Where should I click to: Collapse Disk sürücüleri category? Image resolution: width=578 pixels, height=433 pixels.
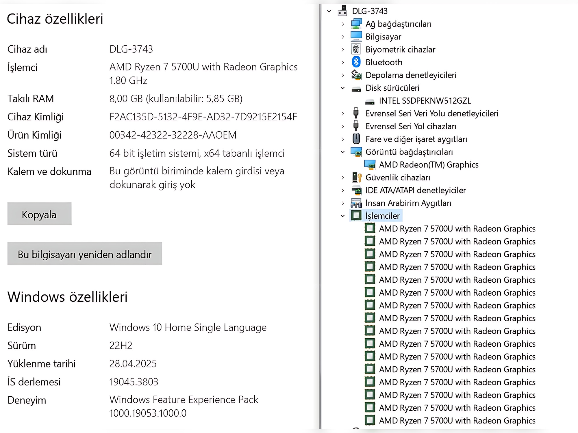343,88
